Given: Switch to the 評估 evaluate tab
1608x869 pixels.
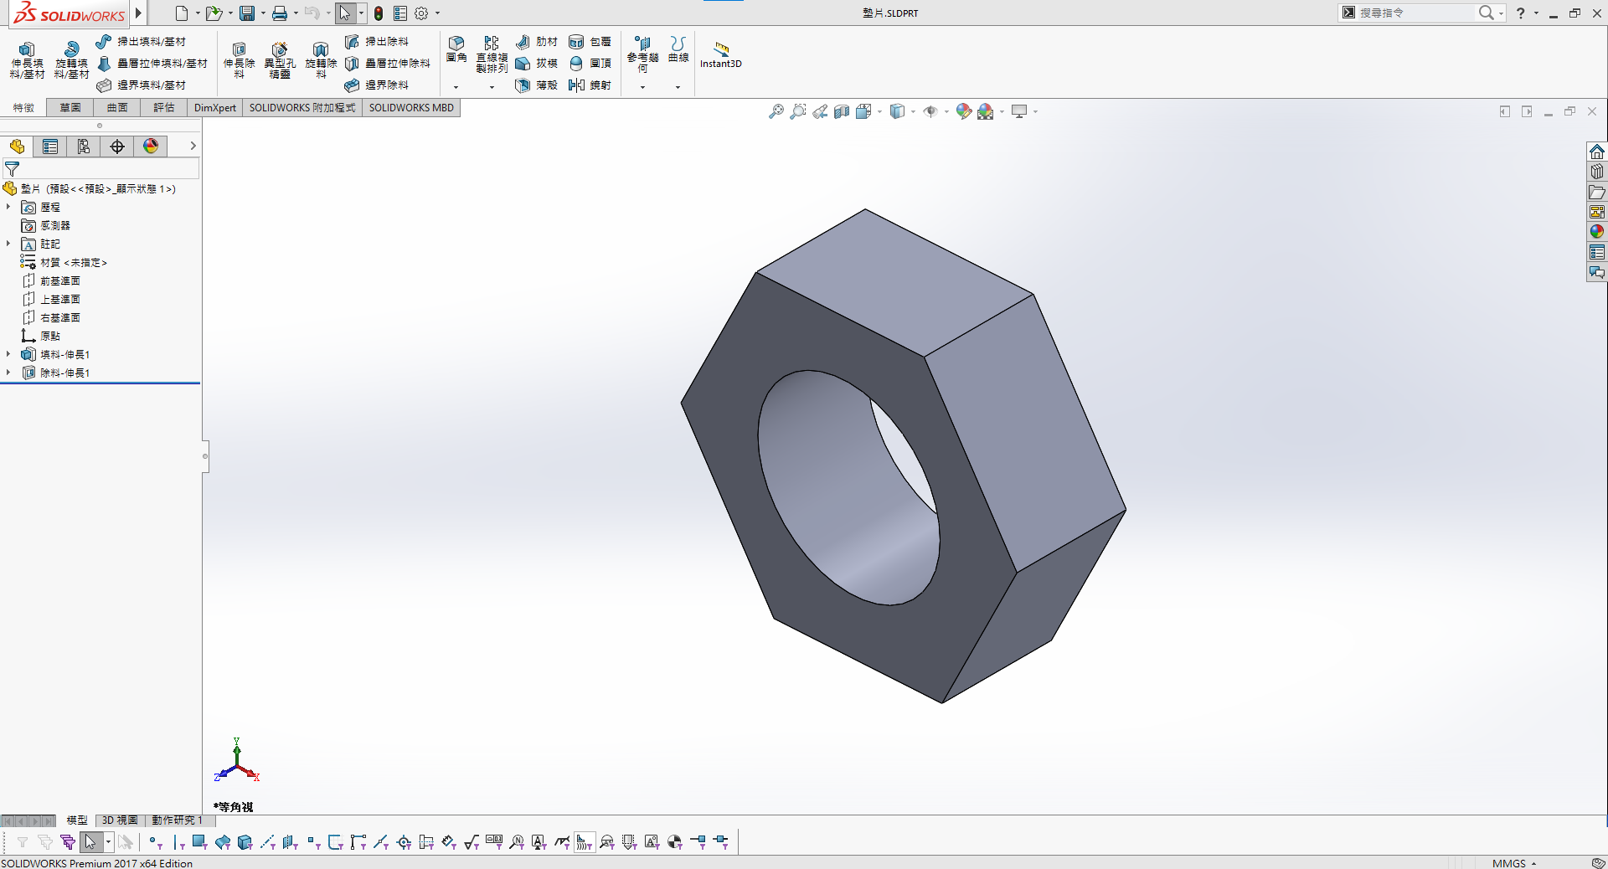Looking at the screenshot, I should (x=164, y=107).
